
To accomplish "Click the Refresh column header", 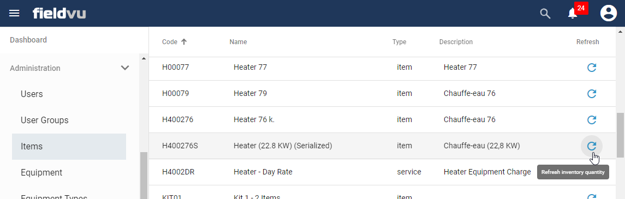I will [587, 42].
